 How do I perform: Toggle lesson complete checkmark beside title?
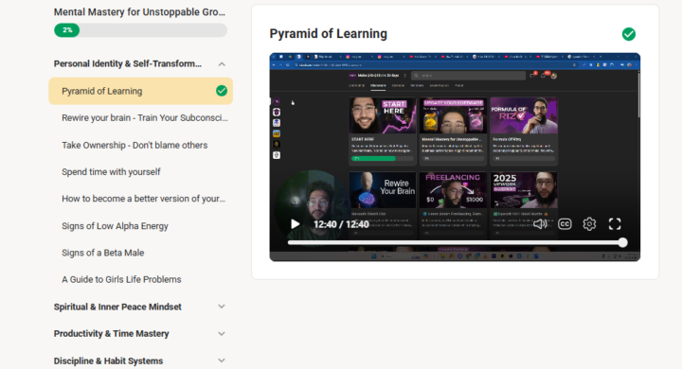coord(629,34)
